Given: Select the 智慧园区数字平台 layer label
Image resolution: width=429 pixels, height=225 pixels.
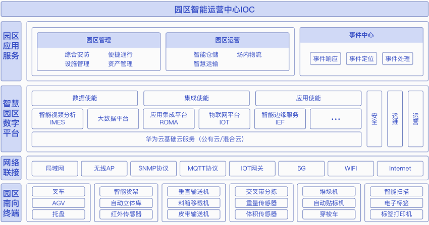Looking at the screenshot, I should coord(11,119).
